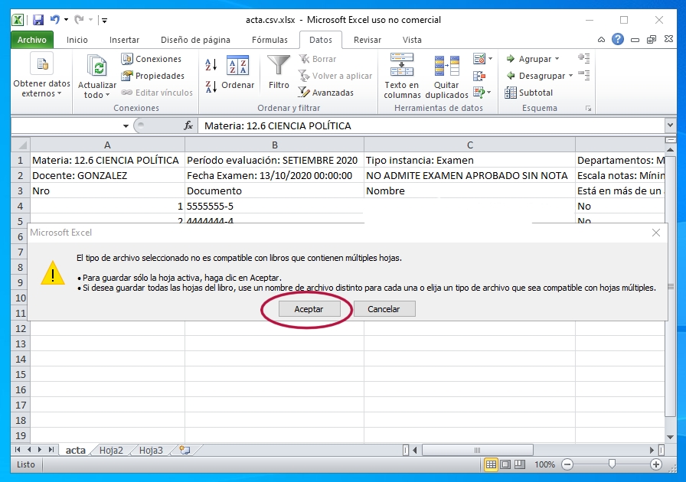686x482 pixels.
Task: Switch to page layout view in status bar
Action: pos(505,464)
